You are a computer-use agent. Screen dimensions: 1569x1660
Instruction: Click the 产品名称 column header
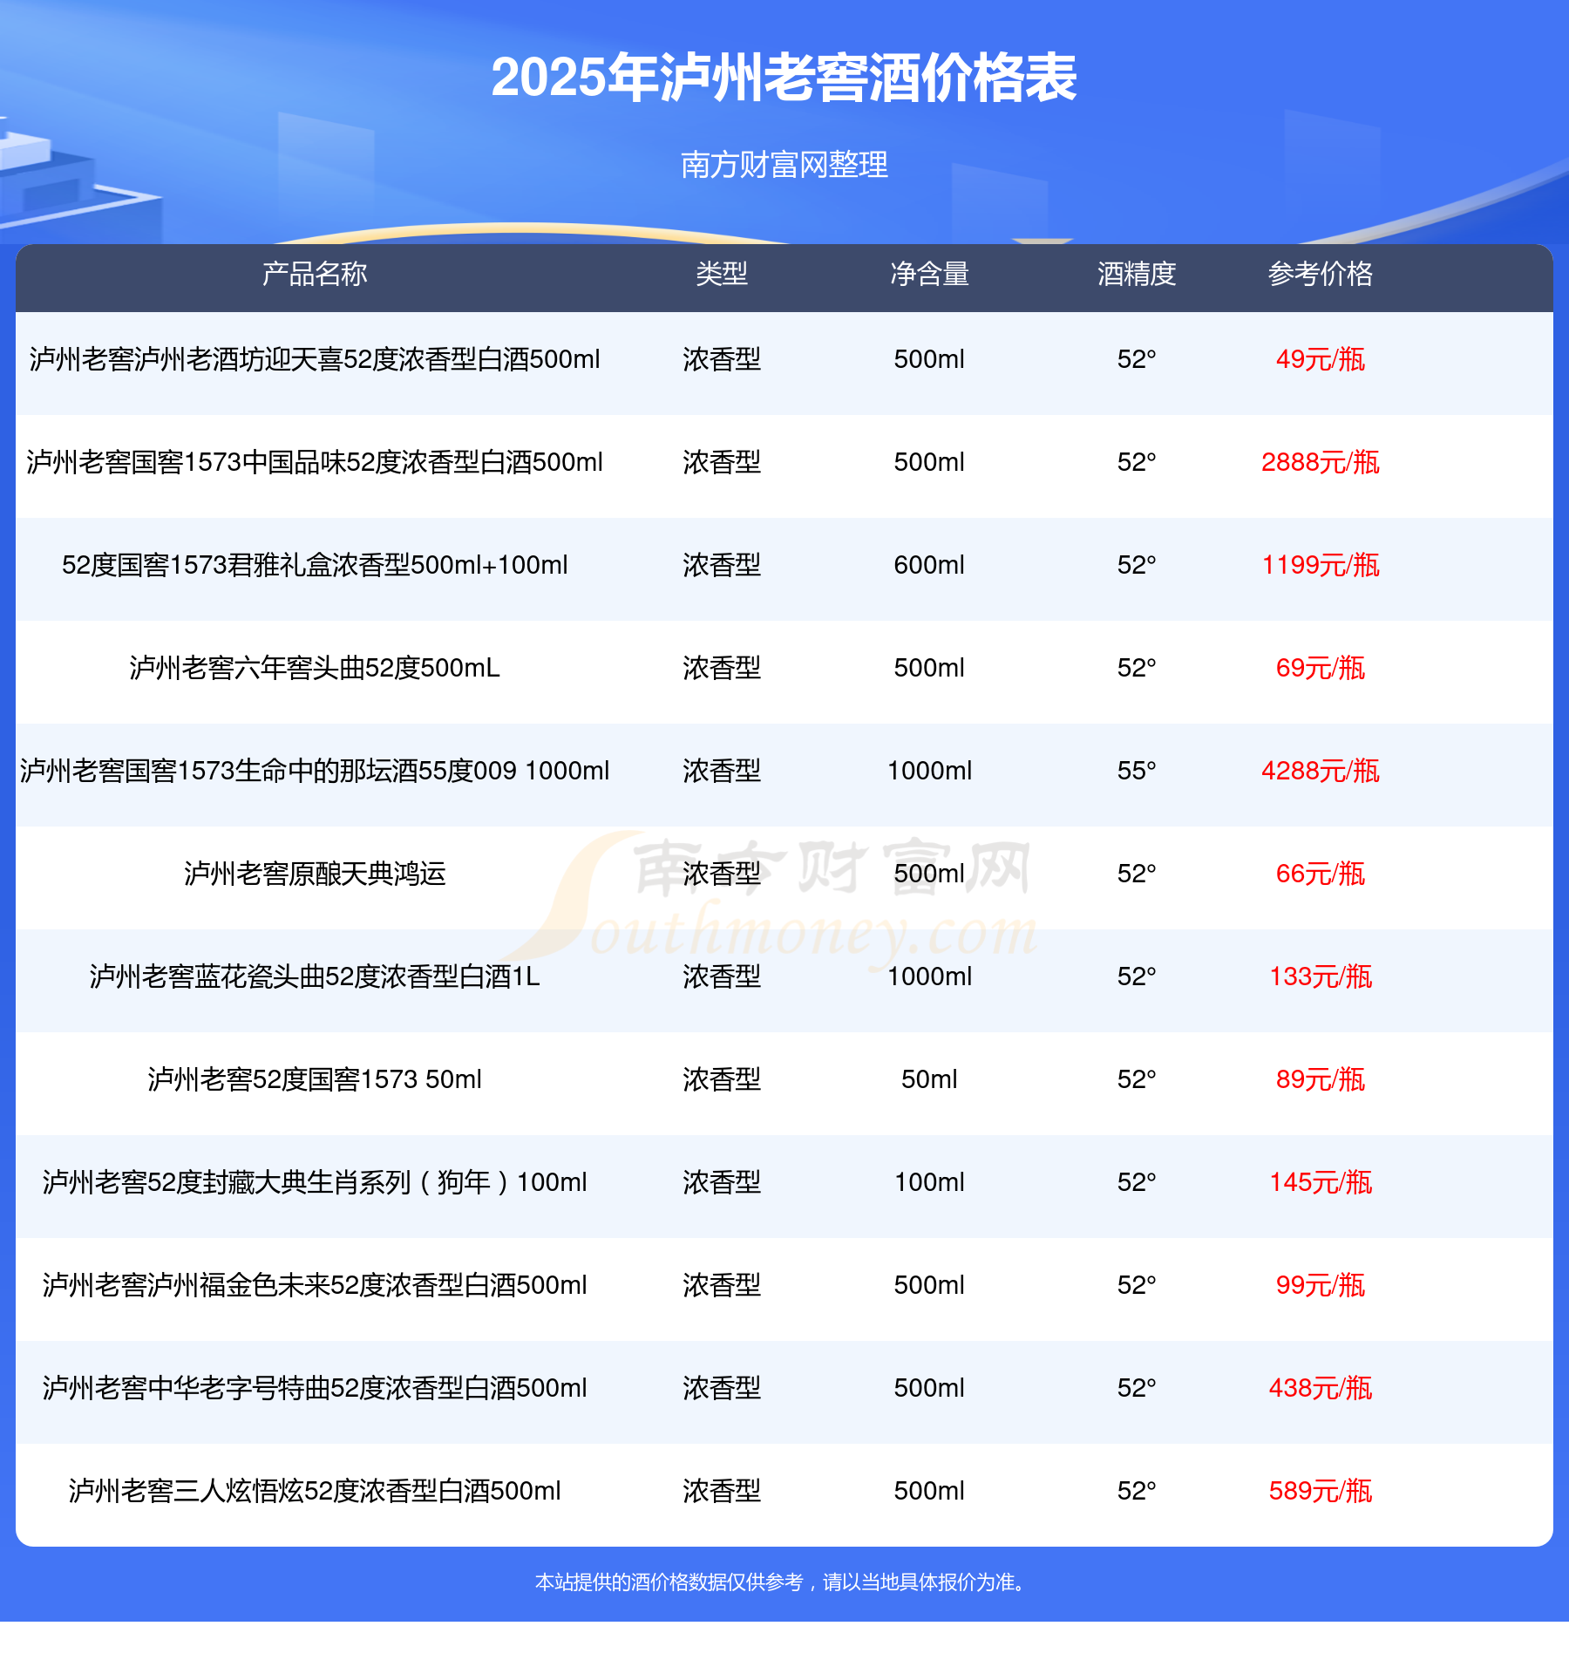tap(315, 274)
